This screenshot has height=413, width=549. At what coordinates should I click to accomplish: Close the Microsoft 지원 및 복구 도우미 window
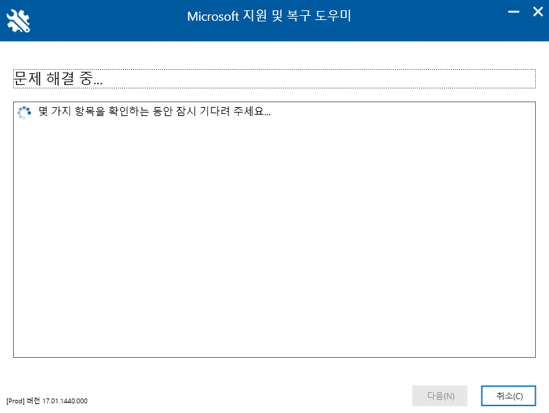coord(538,12)
